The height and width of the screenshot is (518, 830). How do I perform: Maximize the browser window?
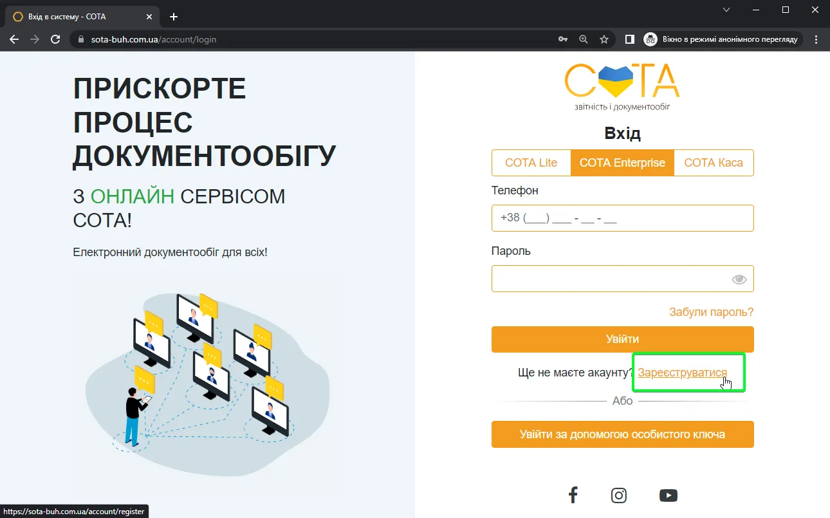pyautogui.click(x=786, y=10)
